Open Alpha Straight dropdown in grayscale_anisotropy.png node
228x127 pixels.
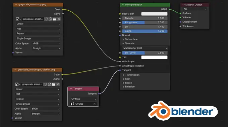tap(46, 48)
